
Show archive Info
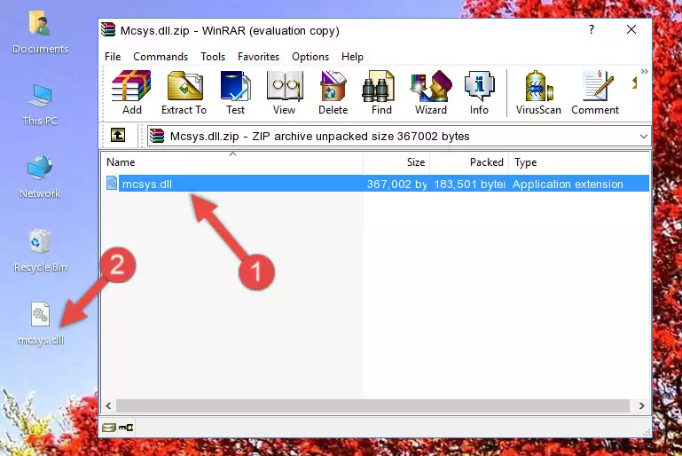479,92
